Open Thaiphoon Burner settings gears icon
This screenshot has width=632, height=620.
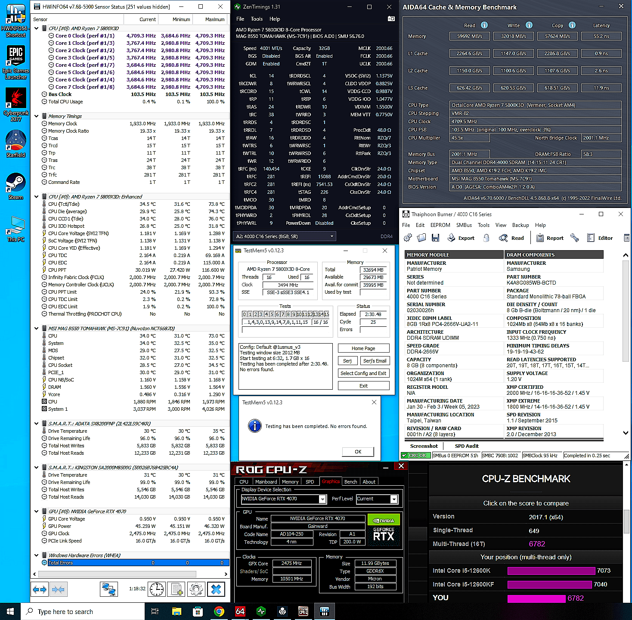pos(408,238)
